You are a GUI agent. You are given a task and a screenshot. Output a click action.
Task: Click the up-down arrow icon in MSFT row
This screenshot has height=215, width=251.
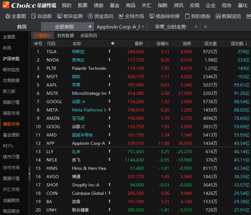(109, 76)
